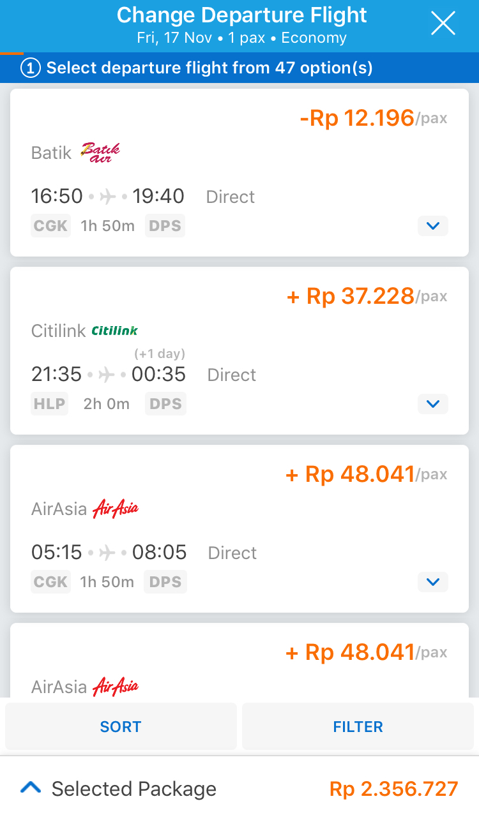Image resolution: width=479 pixels, height=822 pixels.
Task: Open the SORT options
Action: point(121,726)
